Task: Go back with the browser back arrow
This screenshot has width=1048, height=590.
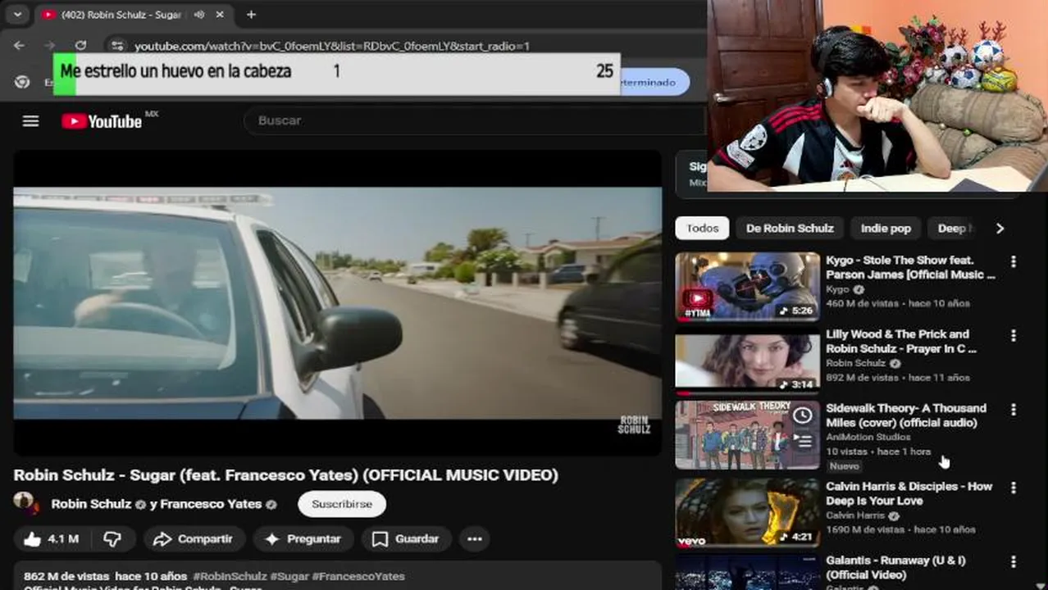Action: (19, 46)
